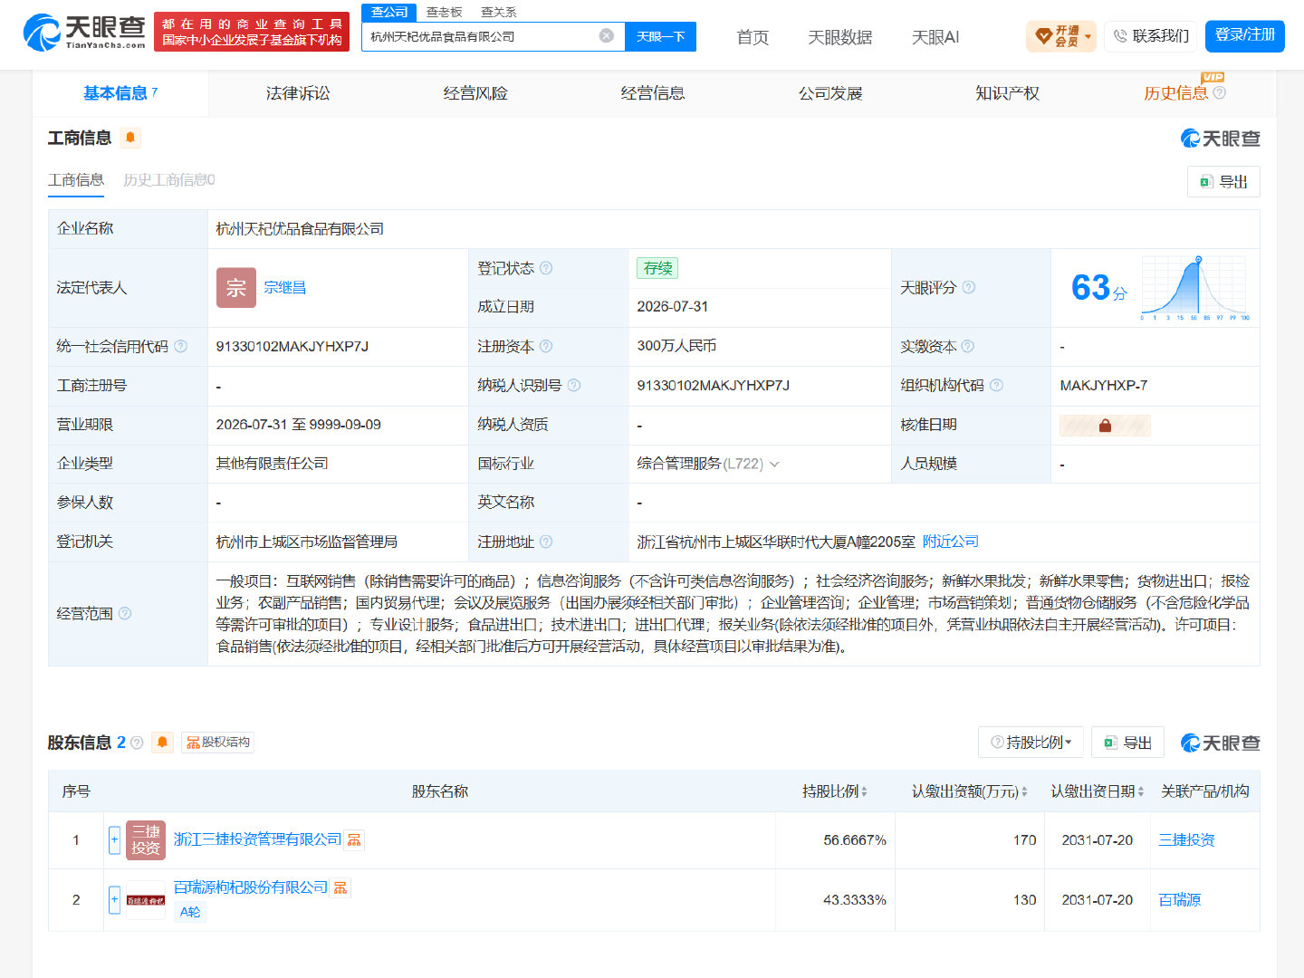Open equity structure icon beside 浙江三捷投资管理有限公司
The height and width of the screenshot is (978, 1304).
click(x=354, y=840)
